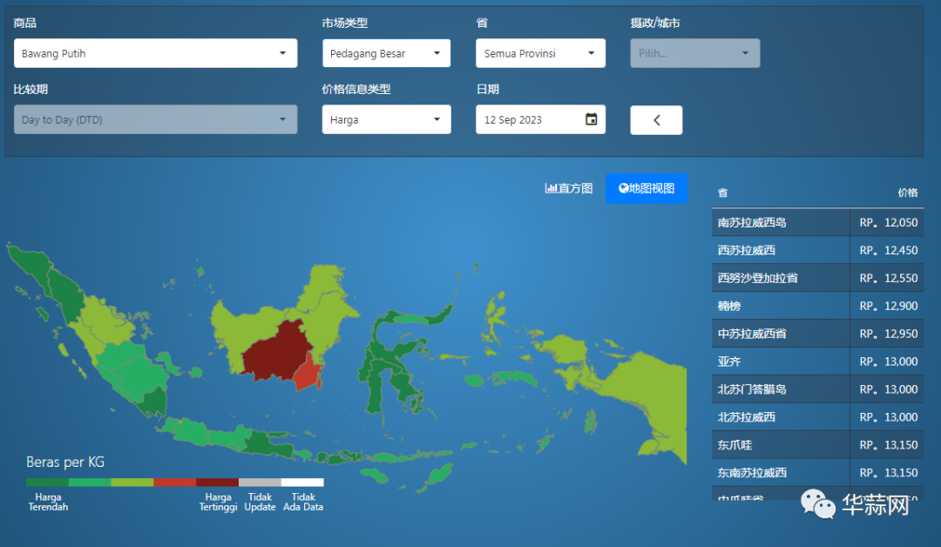This screenshot has width=941, height=547.
Task: Open the disabled Pilih... city dropdown
Action: point(694,53)
